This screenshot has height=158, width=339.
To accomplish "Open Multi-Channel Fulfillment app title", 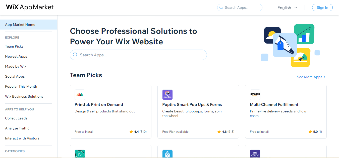I will pos(274,104).
